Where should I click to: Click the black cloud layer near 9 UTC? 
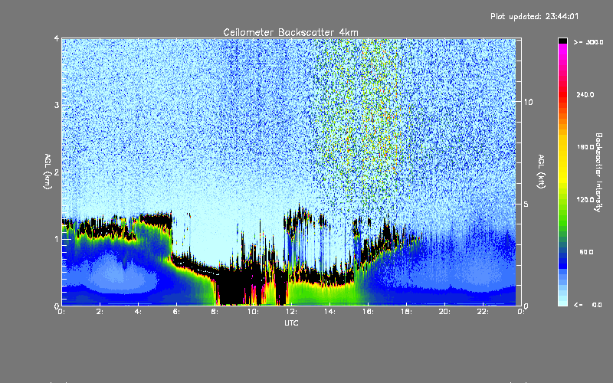tap(233, 287)
